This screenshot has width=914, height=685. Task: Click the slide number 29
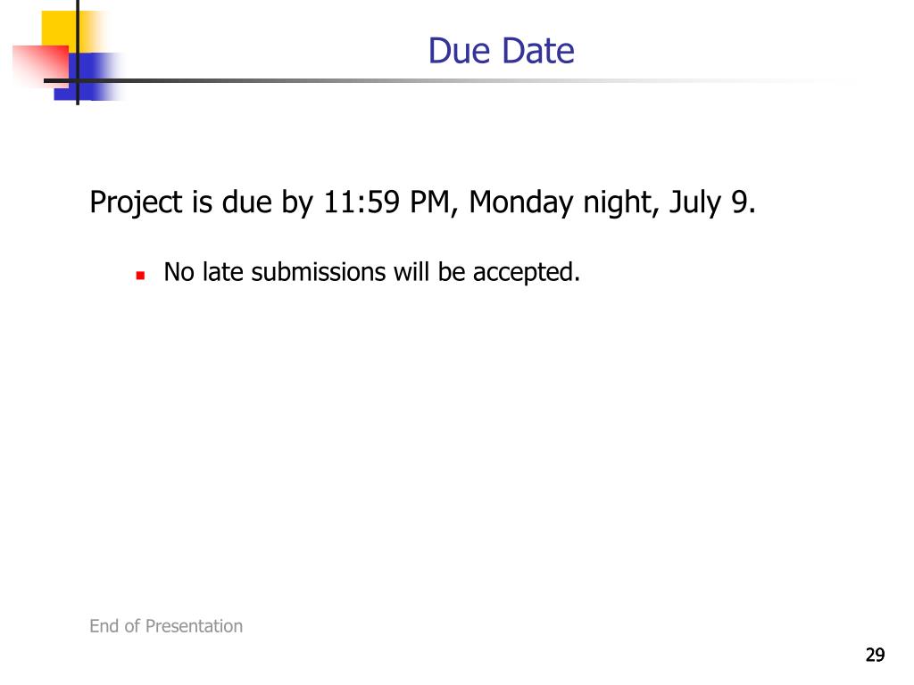[x=875, y=656]
